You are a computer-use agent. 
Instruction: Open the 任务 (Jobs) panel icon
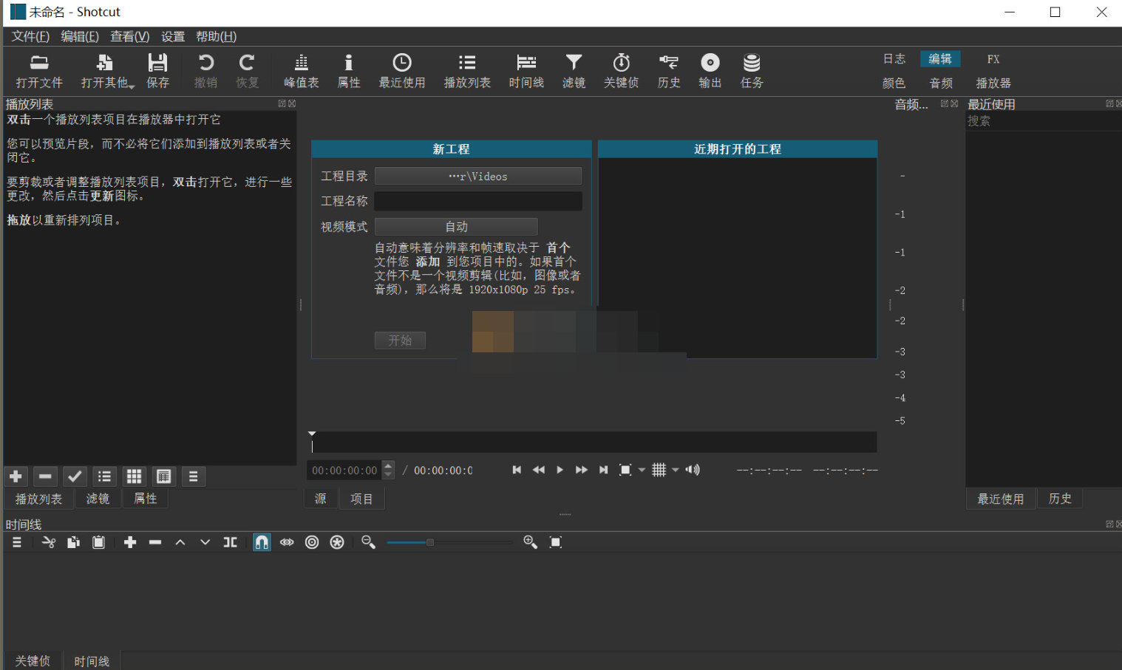click(x=751, y=70)
